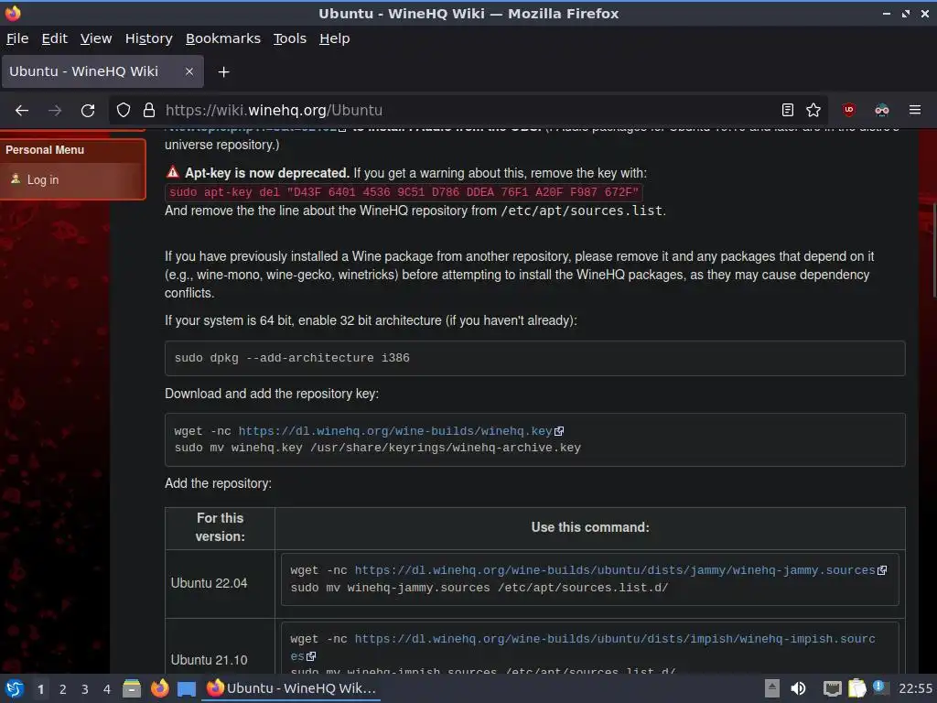Open the History menu

(149, 38)
